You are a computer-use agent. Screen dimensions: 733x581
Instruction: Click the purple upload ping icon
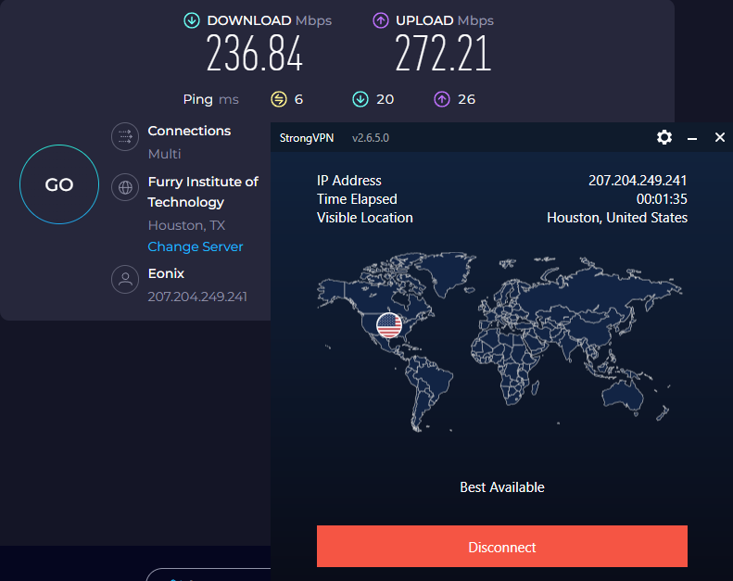[442, 99]
